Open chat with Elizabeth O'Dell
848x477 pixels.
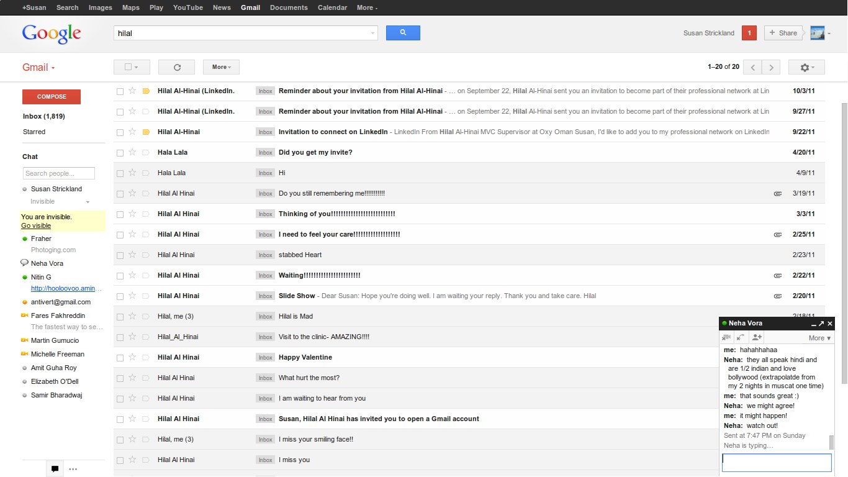pos(55,381)
